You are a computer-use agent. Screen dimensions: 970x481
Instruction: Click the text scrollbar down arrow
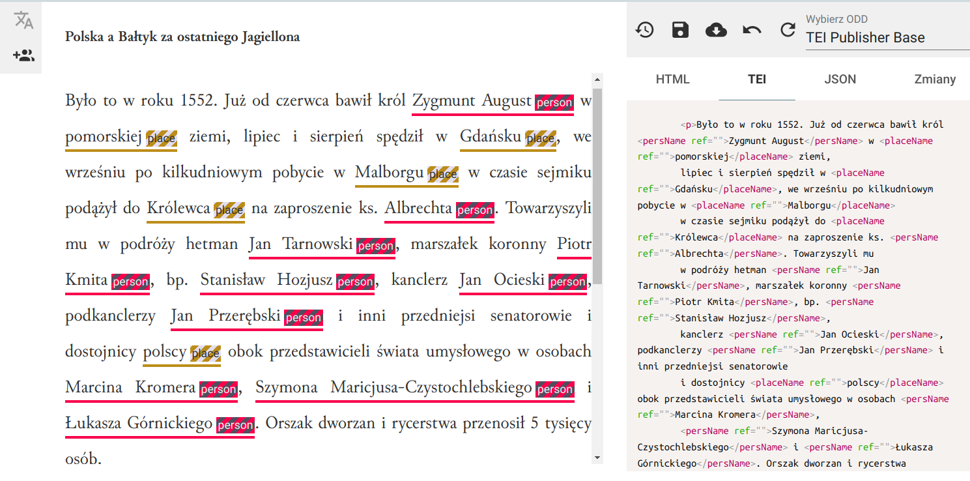point(597,458)
